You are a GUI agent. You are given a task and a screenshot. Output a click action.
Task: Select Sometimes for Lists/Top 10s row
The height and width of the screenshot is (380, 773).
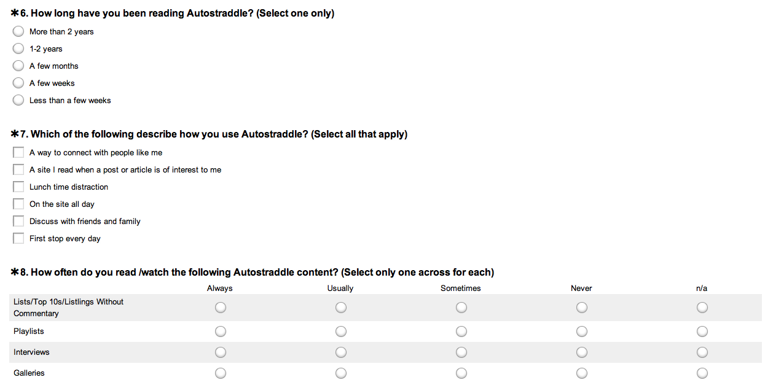pyautogui.click(x=461, y=308)
